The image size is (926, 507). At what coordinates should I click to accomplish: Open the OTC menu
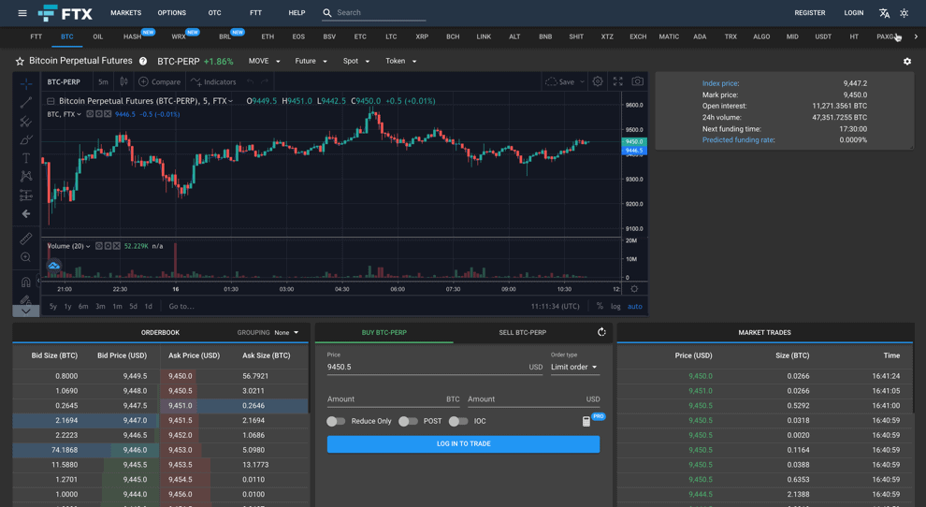[x=215, y=12]
